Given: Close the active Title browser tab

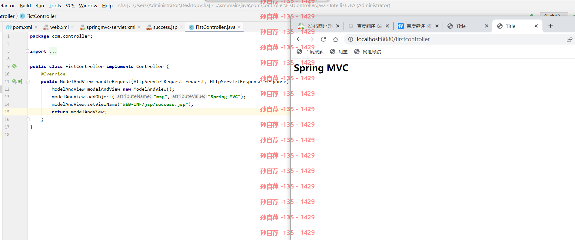Looking at the screenshot, I should (x=536, y=26).
